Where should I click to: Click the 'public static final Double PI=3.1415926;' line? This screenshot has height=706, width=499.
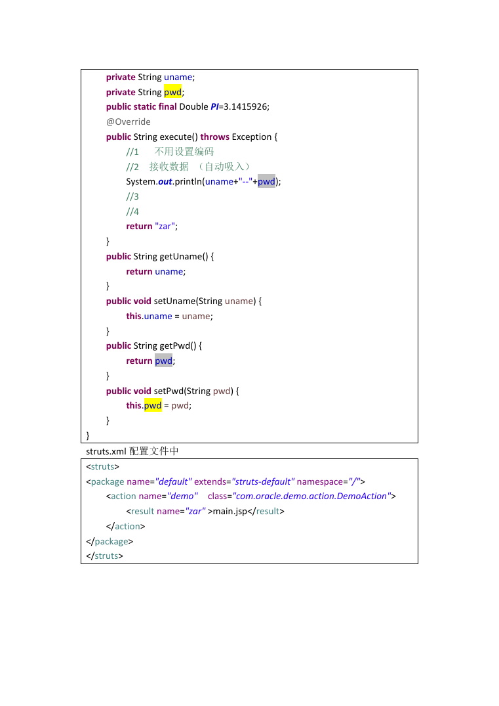point(188,107)
